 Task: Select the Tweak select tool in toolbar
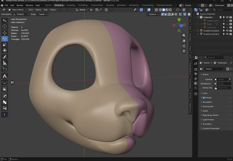4,21
